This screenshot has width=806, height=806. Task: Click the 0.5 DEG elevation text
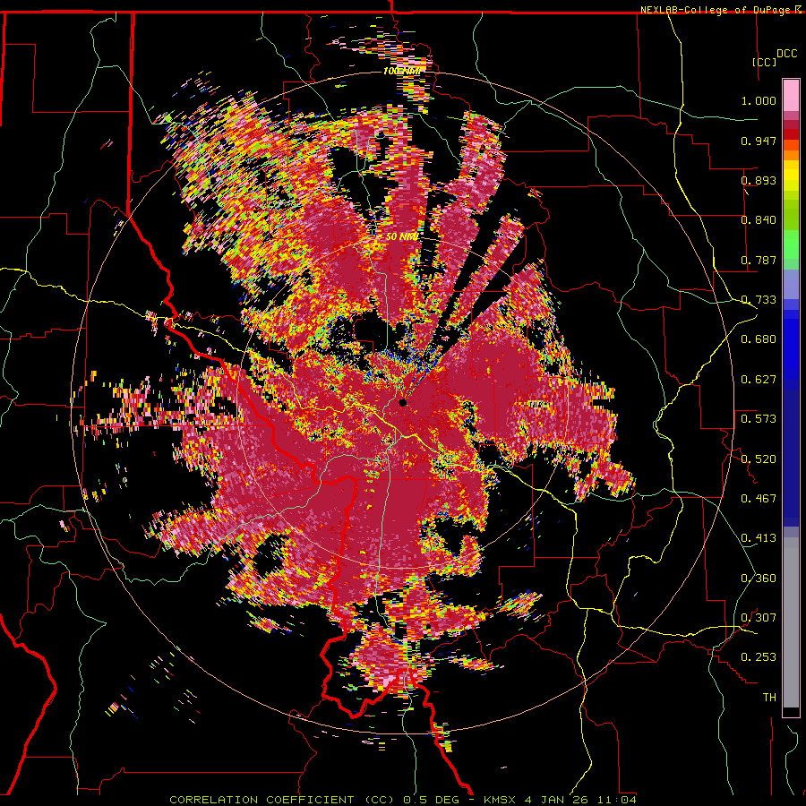coord(433,800)
